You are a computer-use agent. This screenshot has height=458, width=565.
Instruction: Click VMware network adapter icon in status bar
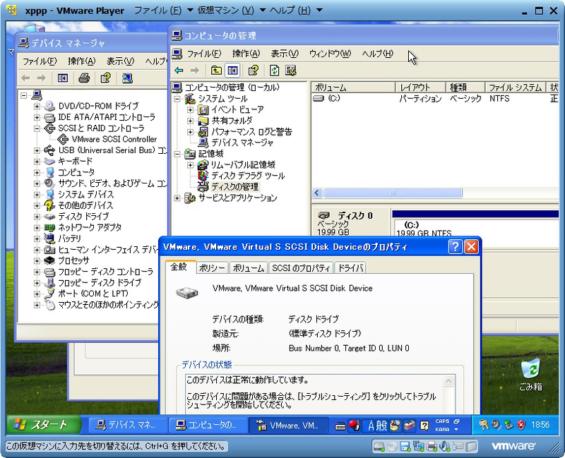tap(418, 447)
